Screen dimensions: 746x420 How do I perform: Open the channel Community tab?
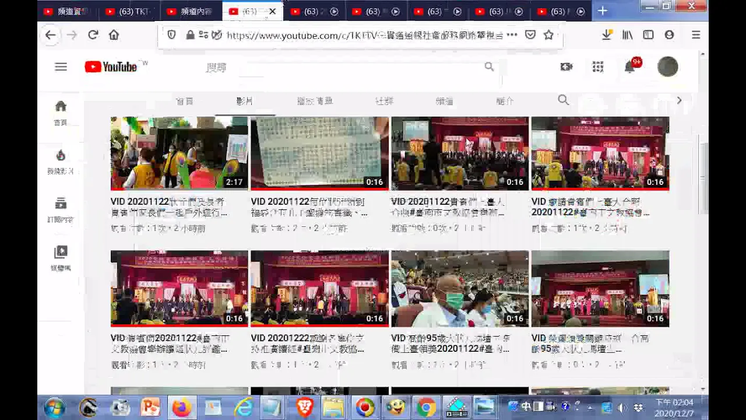(x=384, y=101)
